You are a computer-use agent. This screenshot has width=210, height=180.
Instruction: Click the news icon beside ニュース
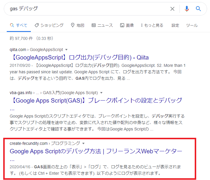point(94,25)
